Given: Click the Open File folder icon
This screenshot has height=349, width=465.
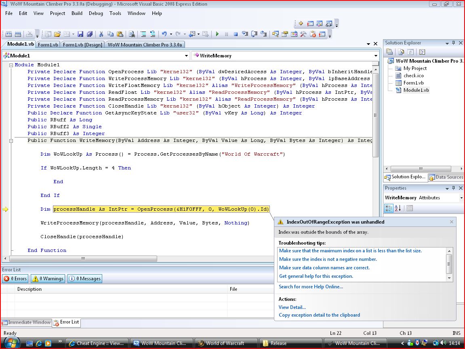Looking at the screenshot, I should [57, 34].
